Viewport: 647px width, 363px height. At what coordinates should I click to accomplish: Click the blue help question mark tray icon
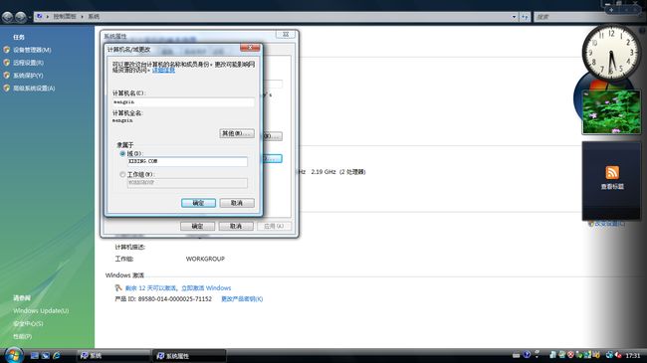pos(527,355)
